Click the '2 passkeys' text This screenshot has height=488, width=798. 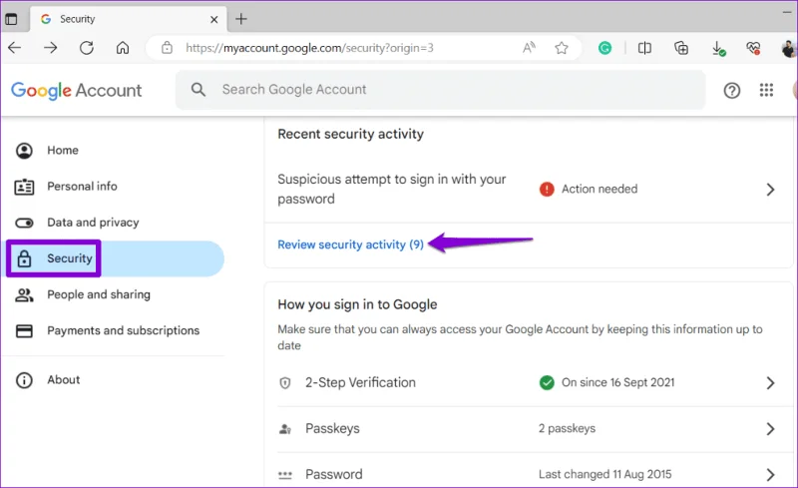(x=567, y=428)
